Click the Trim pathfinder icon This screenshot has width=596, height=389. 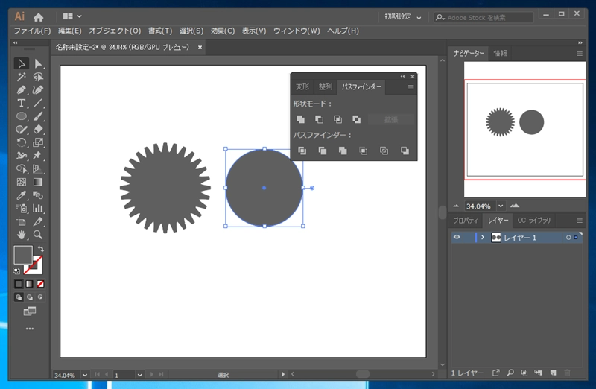pos(323,151)
